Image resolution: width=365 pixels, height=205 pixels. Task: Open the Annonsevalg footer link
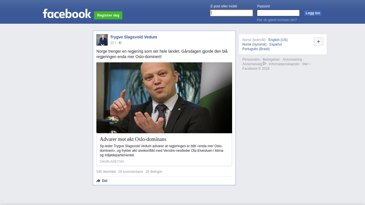click(252, 64)
